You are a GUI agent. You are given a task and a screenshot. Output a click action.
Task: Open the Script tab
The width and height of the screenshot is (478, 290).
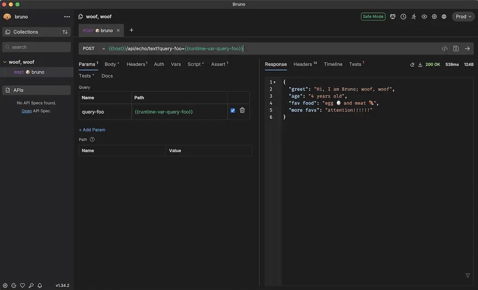[x=195, y=64]
